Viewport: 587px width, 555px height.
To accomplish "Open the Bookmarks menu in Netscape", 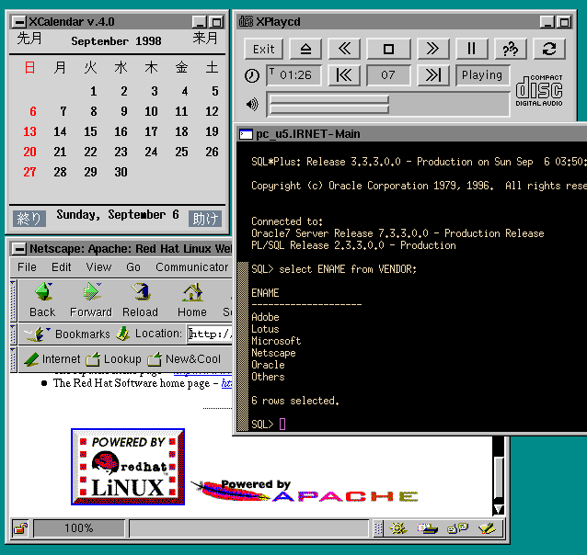I will pyautogui.click(x=68, y=334).
